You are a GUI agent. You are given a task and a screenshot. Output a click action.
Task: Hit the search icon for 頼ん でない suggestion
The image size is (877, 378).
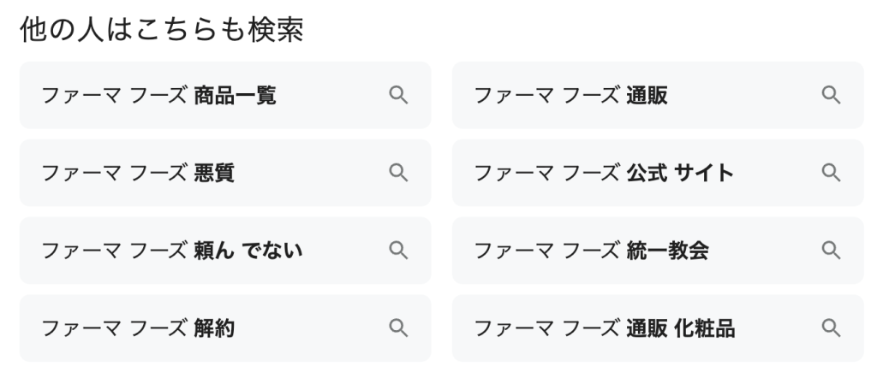click(x=398, y=251)
